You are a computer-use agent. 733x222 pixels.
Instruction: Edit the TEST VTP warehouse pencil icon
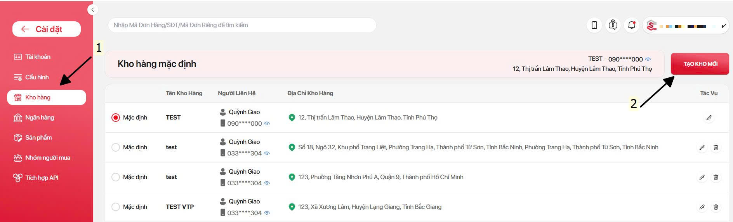click(x=702, y=207)
